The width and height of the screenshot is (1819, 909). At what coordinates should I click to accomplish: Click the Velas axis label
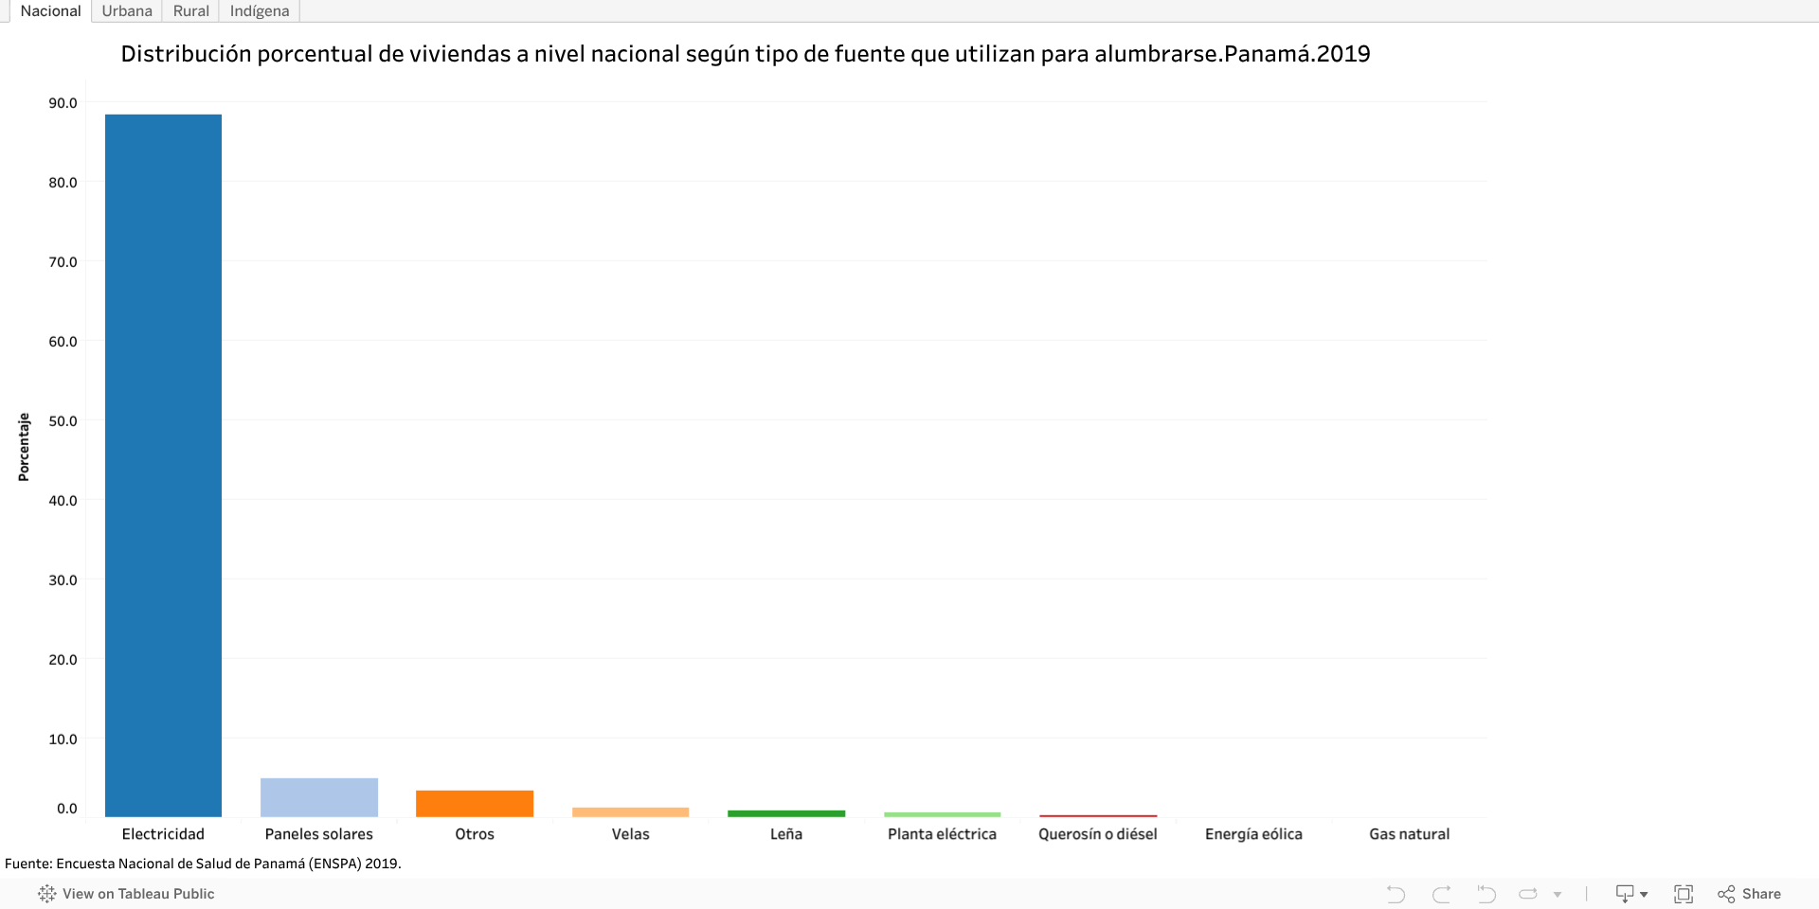coord(630,834)
